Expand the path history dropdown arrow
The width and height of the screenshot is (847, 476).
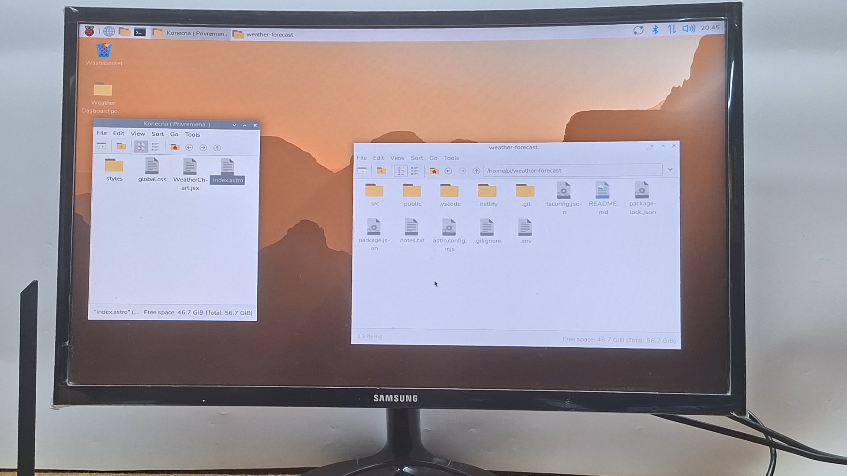coord(670,170)
